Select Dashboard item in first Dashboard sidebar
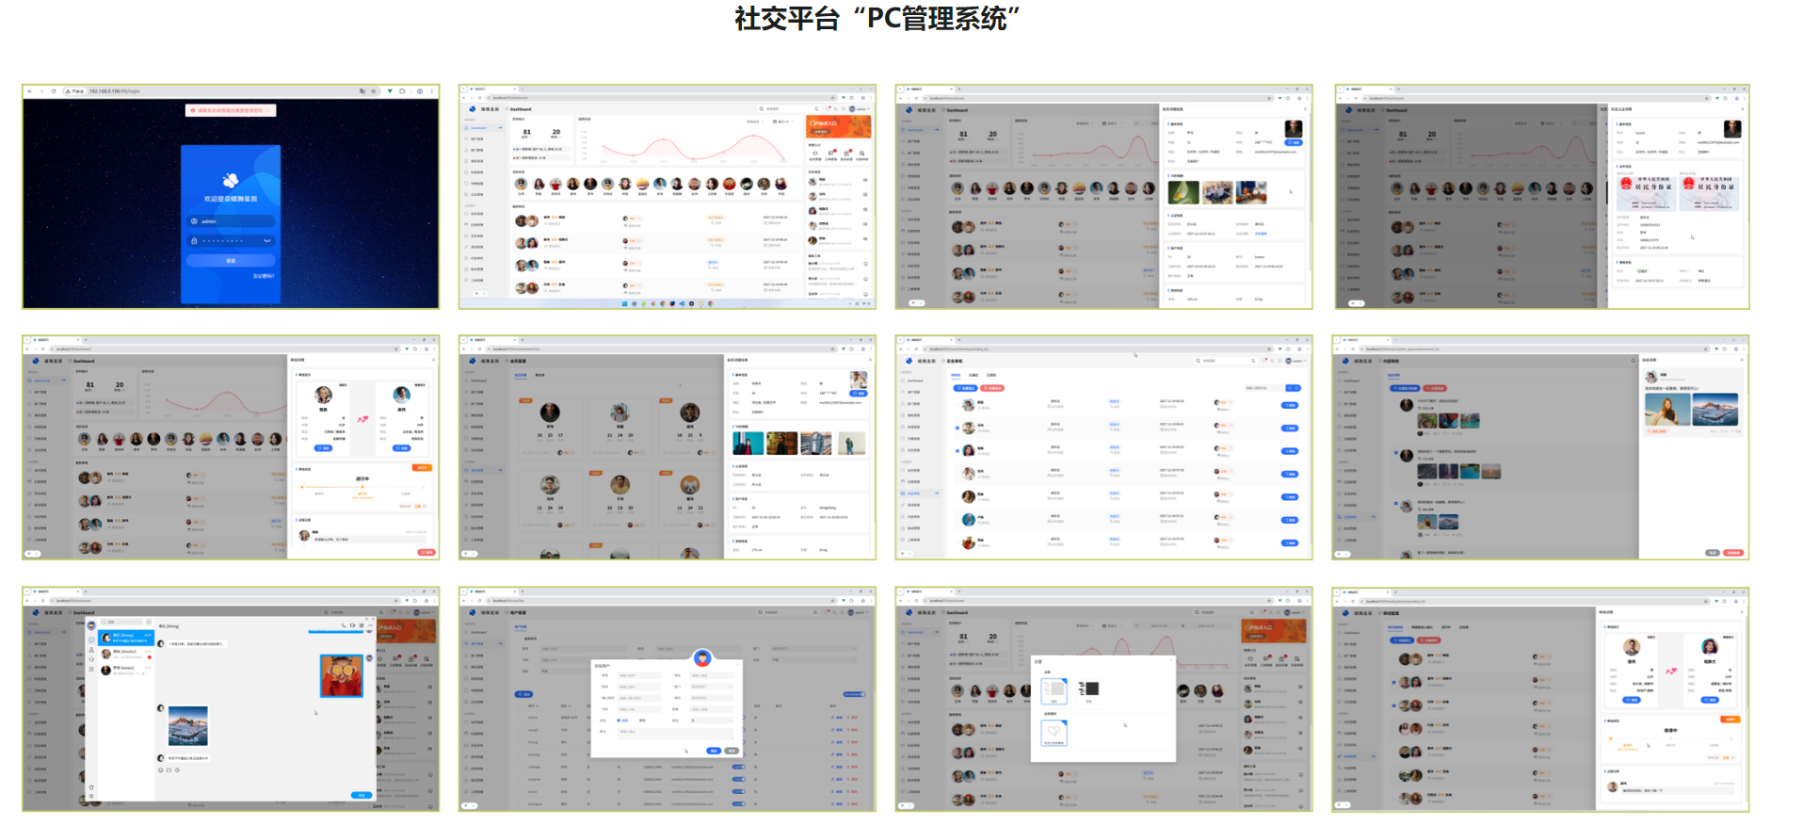 click(484, 127)
